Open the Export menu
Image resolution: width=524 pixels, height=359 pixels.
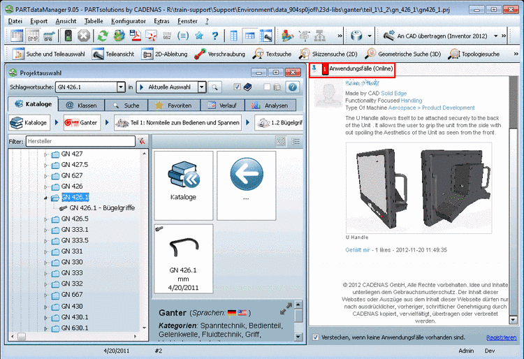[x=38, y=21]
